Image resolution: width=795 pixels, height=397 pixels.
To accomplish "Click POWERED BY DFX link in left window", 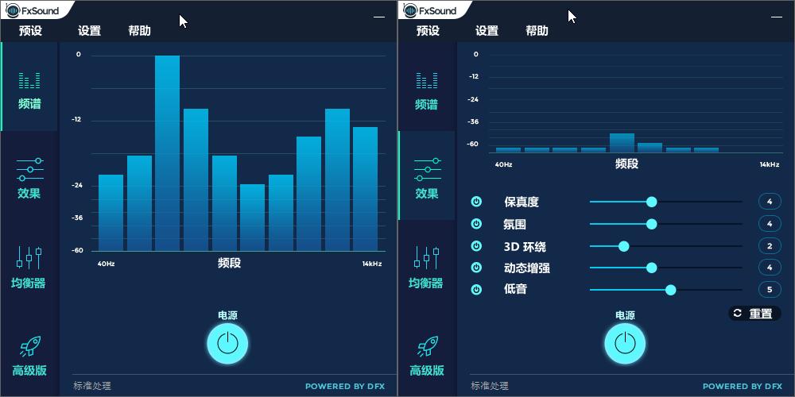I will 345,387.
